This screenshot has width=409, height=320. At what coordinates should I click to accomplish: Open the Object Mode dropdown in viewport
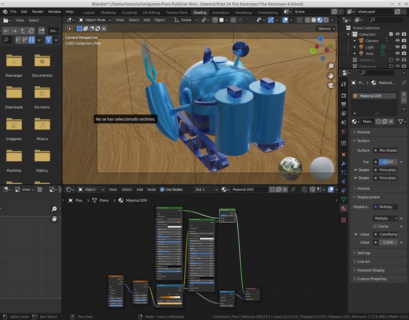[95, 20]
